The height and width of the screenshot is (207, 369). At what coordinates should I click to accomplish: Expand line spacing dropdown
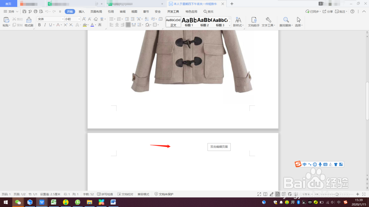click(x=142, y=25)
